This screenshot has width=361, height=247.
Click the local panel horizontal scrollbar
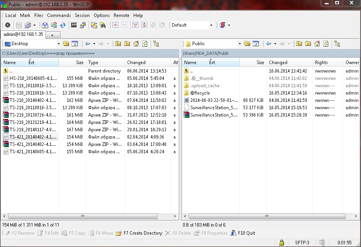tap(83, 217)
